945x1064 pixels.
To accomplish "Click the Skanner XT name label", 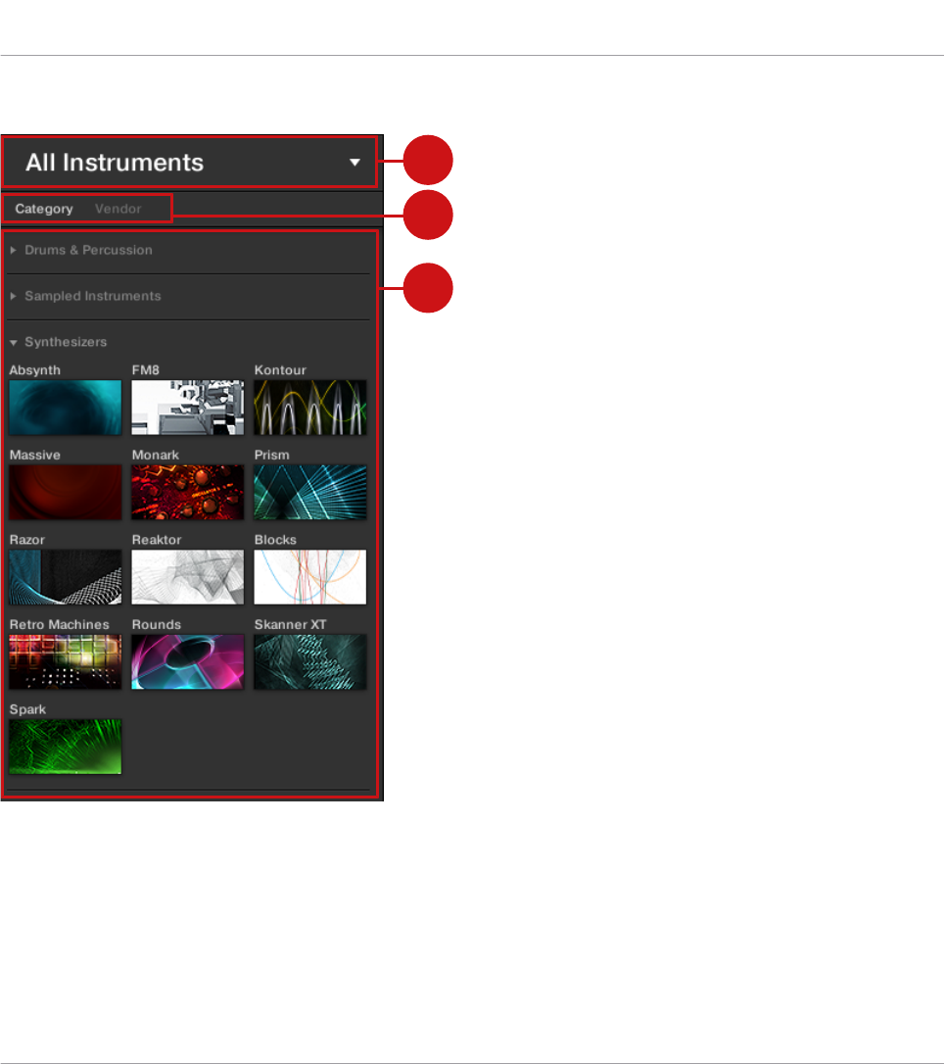I will pyautogui.click(x=290, y=624).
